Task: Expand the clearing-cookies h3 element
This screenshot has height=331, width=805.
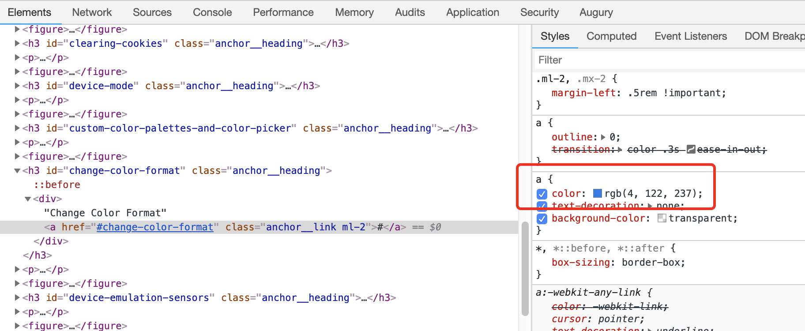Action: [17, 43]
